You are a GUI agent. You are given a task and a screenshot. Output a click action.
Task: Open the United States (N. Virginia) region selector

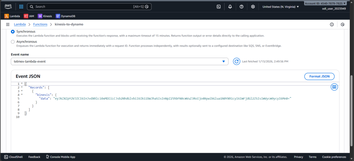coord(280,7)
